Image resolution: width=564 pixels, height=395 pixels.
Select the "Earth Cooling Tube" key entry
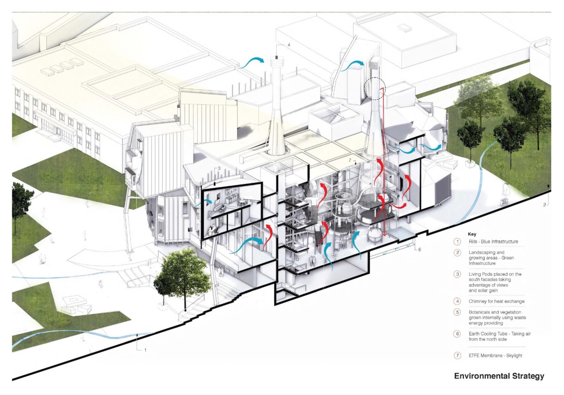(499, 336)
